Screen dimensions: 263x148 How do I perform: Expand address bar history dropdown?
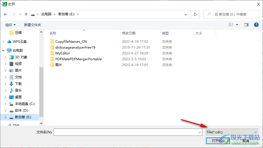[x=186, y=14]
